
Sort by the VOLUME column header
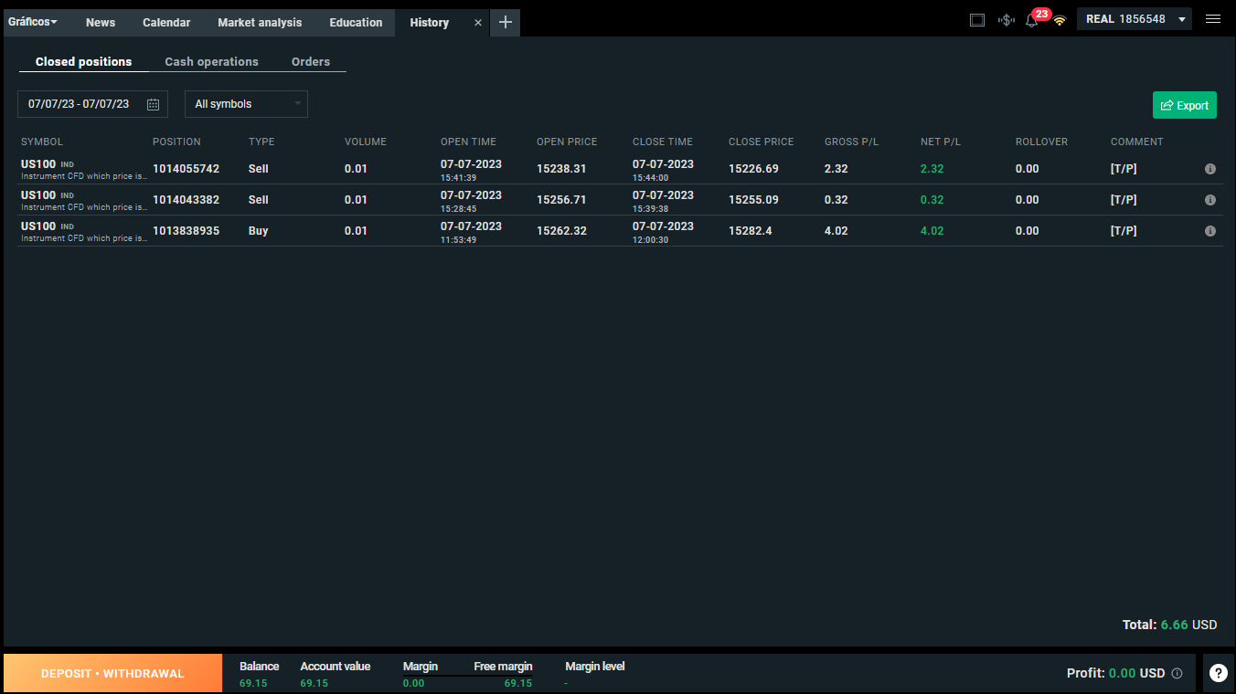(366, 142)
